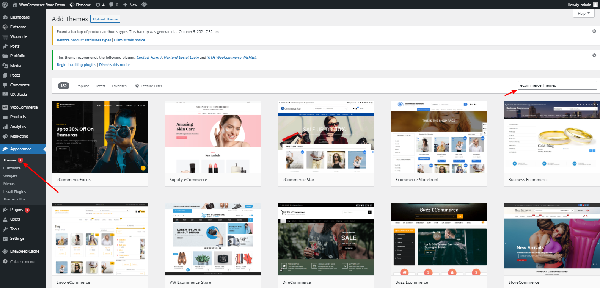Open the comments bubble icon in admin bar

tap(112, 5)
